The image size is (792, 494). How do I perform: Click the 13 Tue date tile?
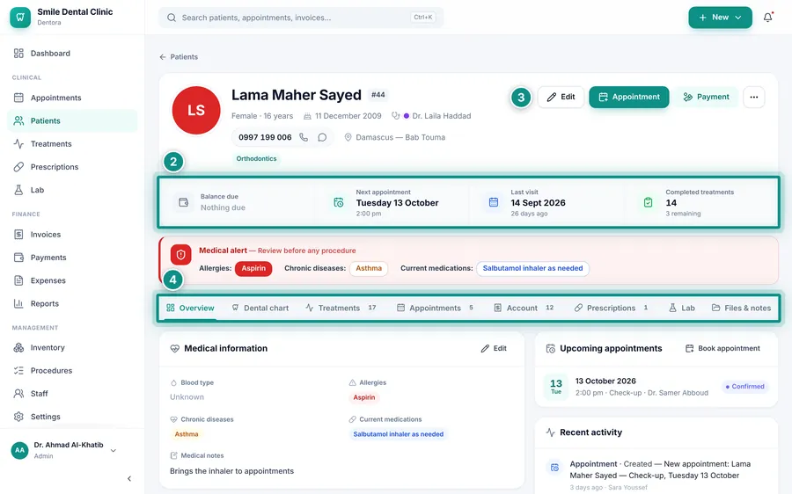[556, 387]
